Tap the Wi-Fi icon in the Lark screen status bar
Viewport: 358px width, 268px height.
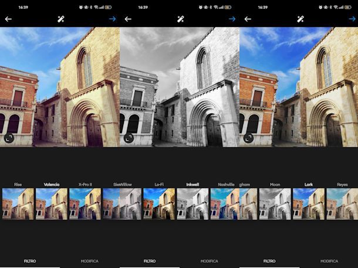335,7
